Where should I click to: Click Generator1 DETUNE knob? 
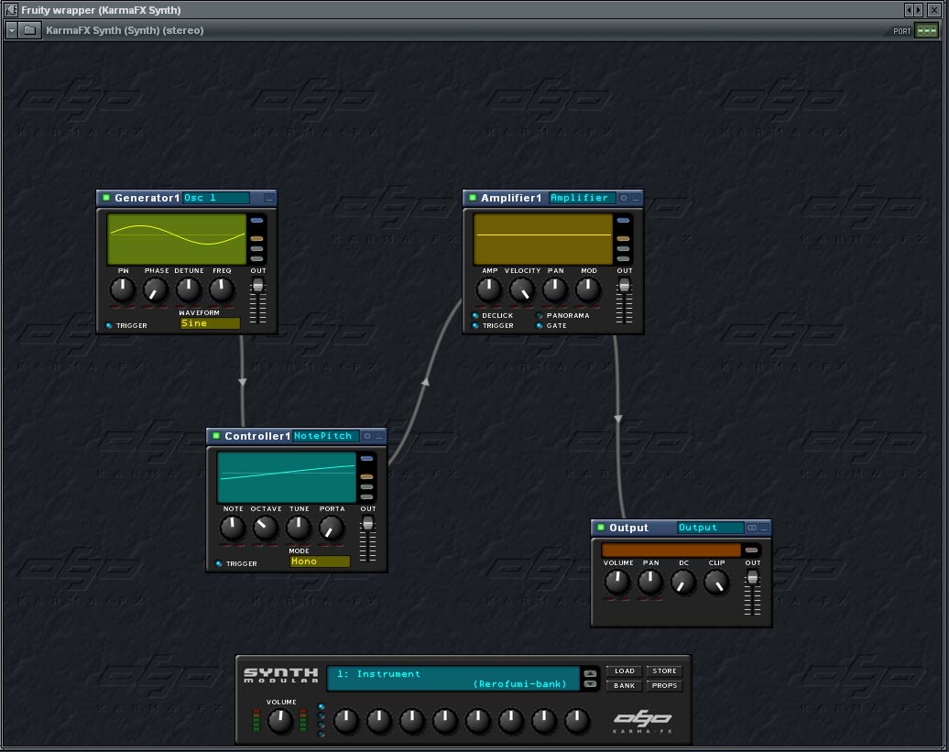click(x=189, y=289)
